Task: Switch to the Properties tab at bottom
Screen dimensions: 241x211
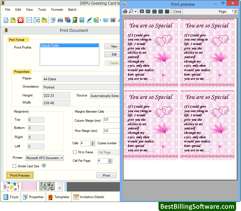Action: [33, 197]
